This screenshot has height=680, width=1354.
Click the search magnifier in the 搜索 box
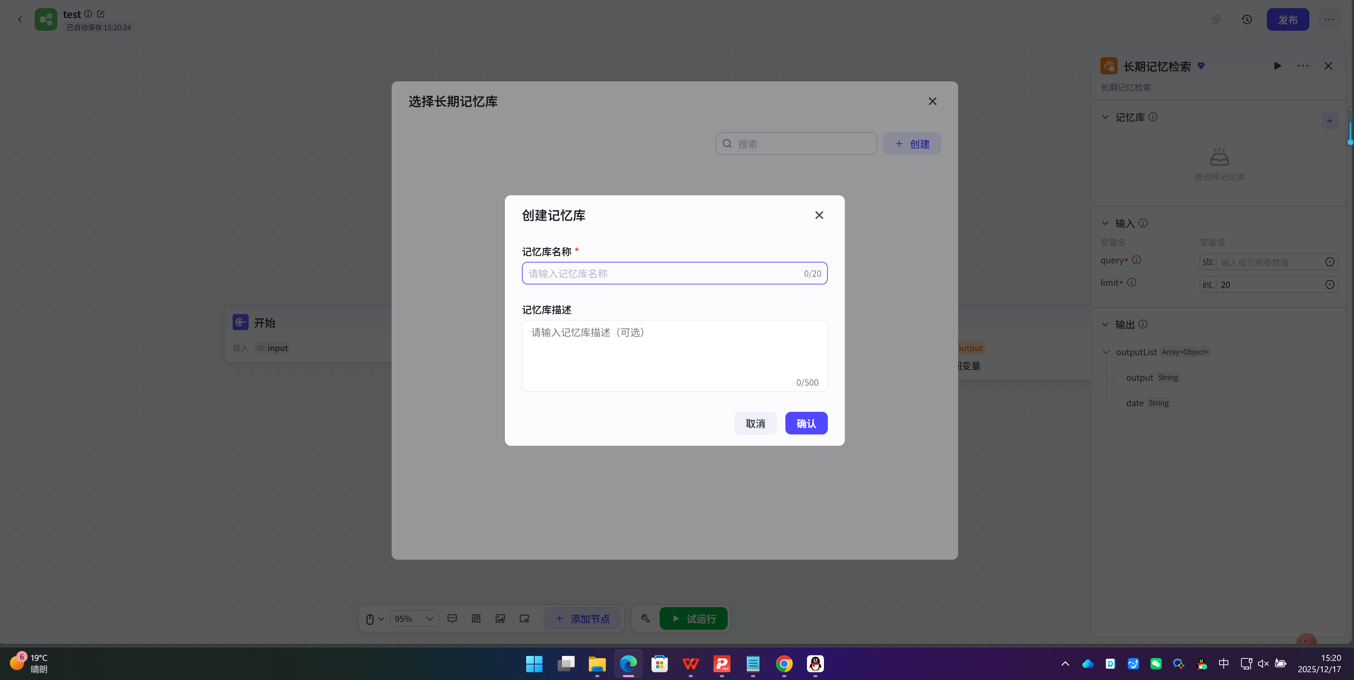[x=727, y=143]
